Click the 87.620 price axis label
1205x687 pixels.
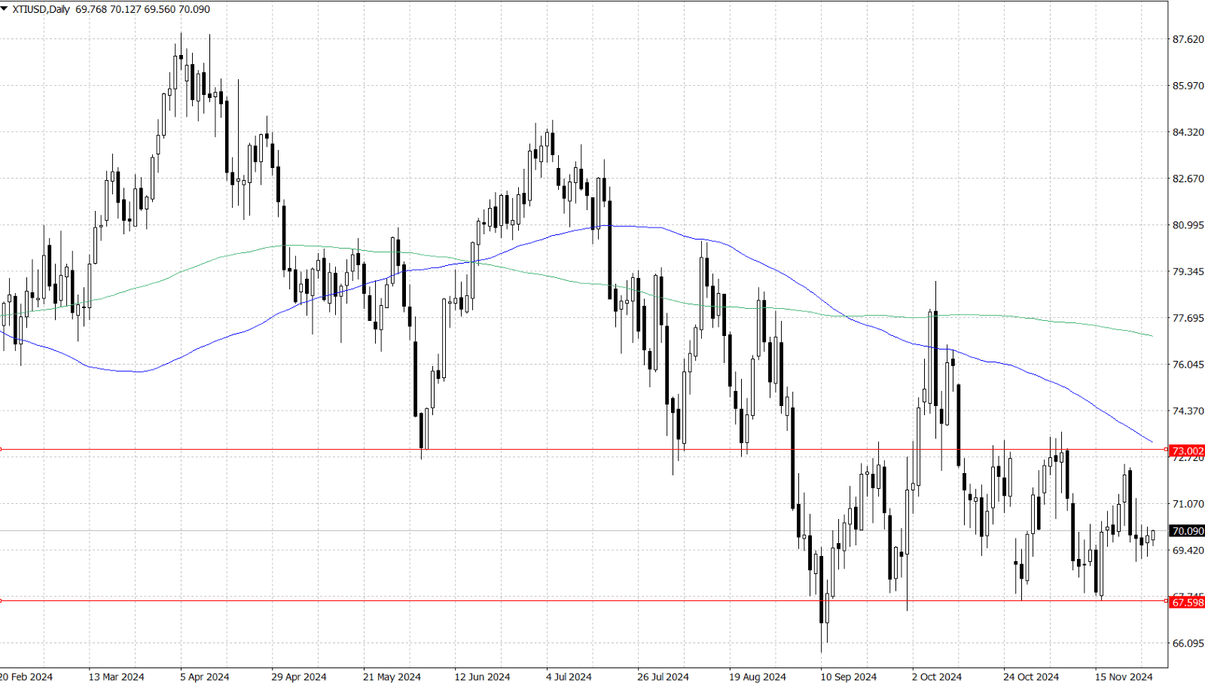pyautogui.click(x=1188, y=39)
